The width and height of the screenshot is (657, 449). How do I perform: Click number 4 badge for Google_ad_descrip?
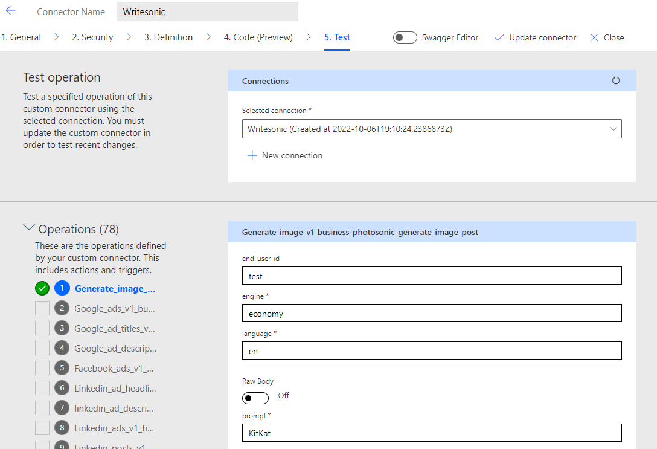click(x=62, y=348)
